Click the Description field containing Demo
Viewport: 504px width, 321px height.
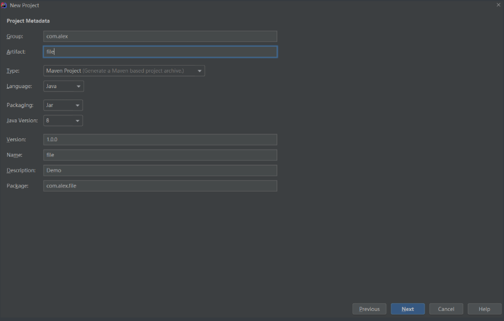[x=160, y=170]
